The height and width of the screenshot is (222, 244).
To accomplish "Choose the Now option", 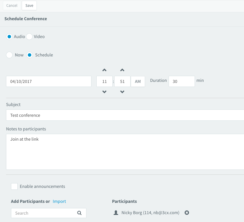I will (9, 55).
